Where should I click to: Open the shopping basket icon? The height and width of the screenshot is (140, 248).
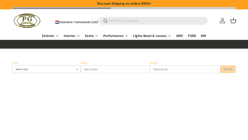pyautogui.click(x=233, y=21)
